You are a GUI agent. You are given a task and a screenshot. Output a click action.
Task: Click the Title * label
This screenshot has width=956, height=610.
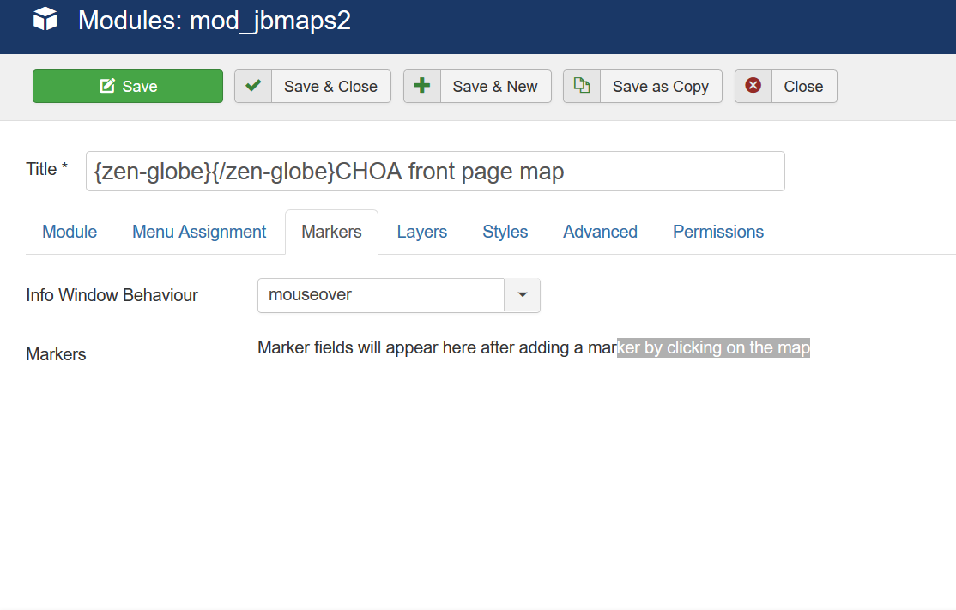coord(47,169)
